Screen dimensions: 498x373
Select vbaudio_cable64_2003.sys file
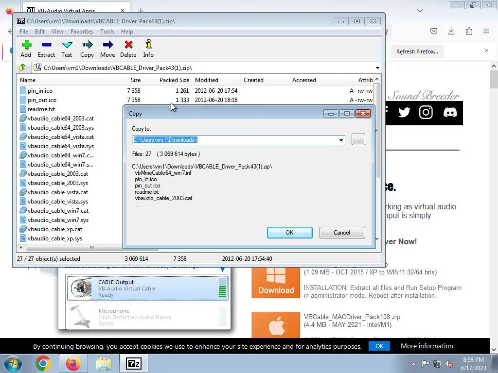[61, 128]
